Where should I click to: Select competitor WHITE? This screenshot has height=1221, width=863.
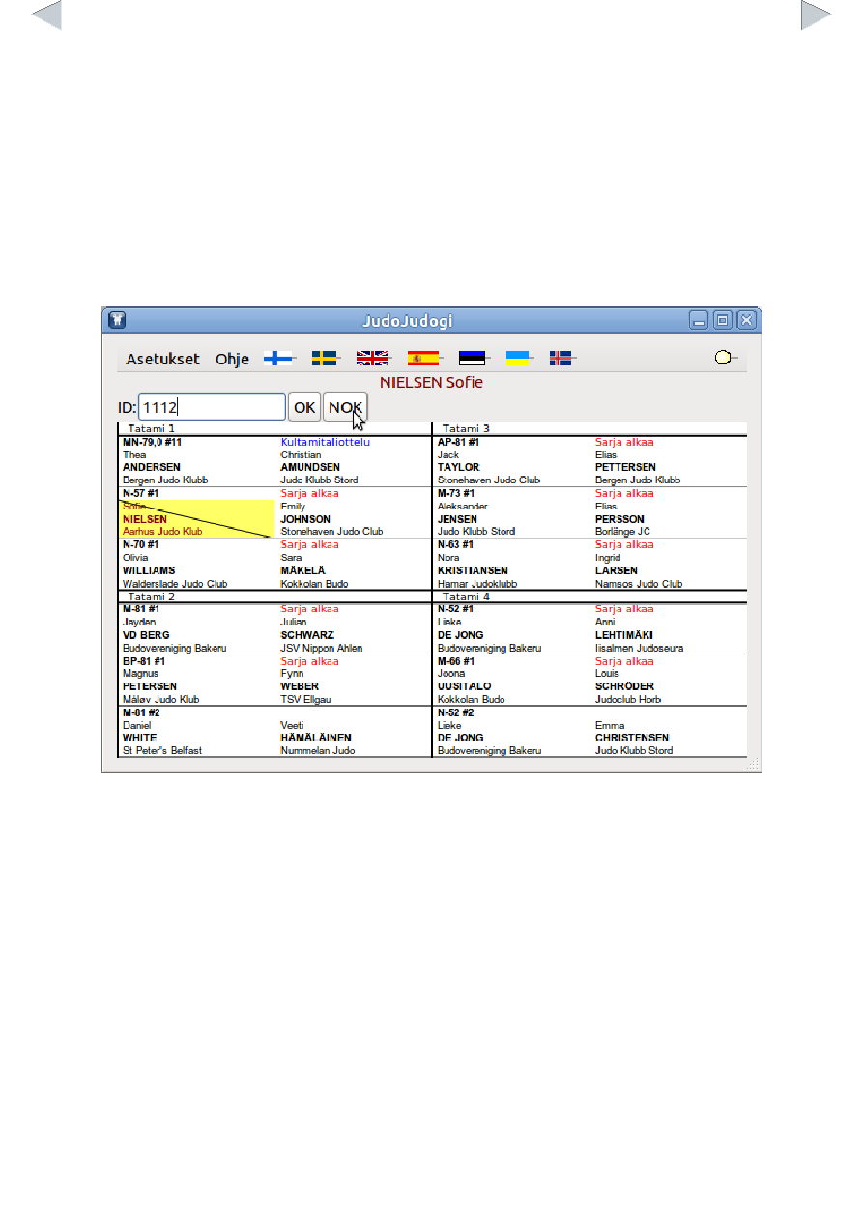[x=138, y=738]
